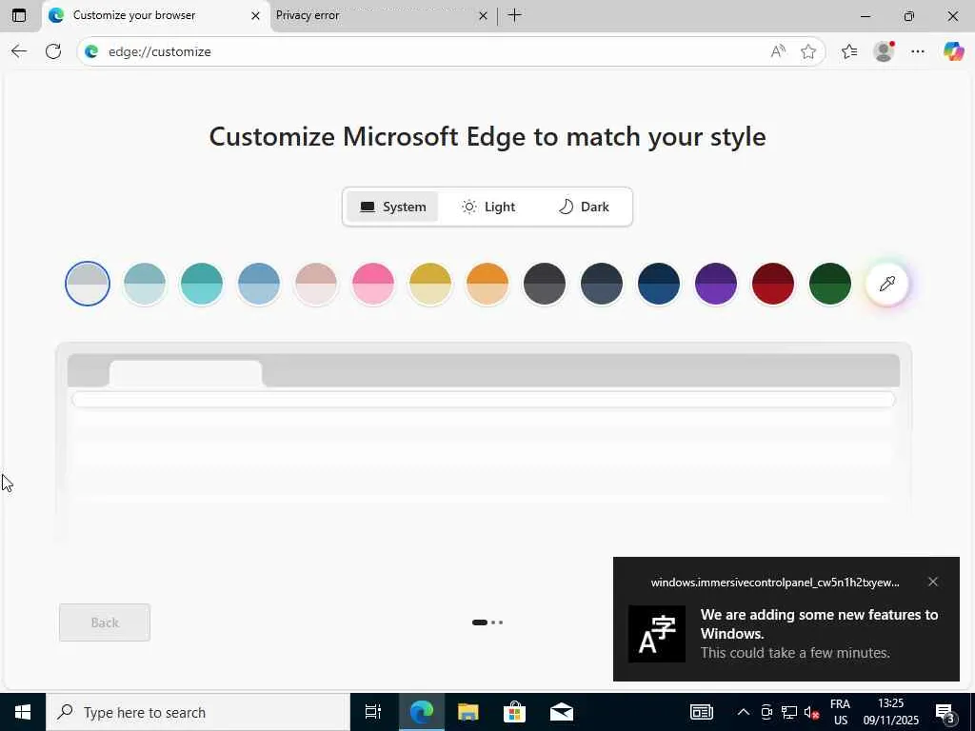Select the pale teal-gray color swatch

[x=145, y=284]
